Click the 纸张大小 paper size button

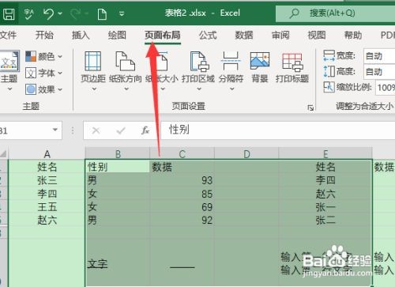coord(162,70)
